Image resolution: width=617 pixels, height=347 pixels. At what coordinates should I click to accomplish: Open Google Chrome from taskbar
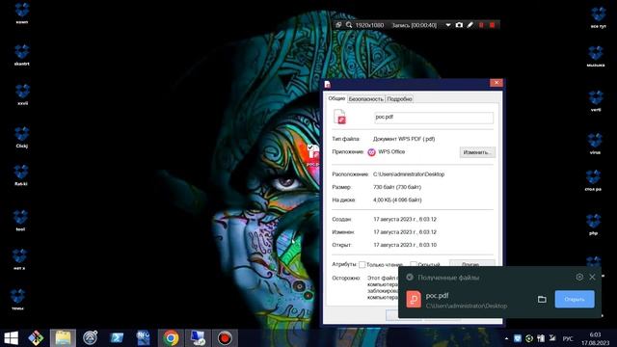(171, 338)
